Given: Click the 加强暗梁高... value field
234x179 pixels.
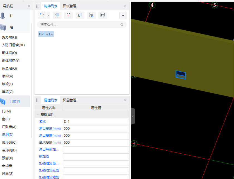Looking at the screenshot, I should pos(96,163).
